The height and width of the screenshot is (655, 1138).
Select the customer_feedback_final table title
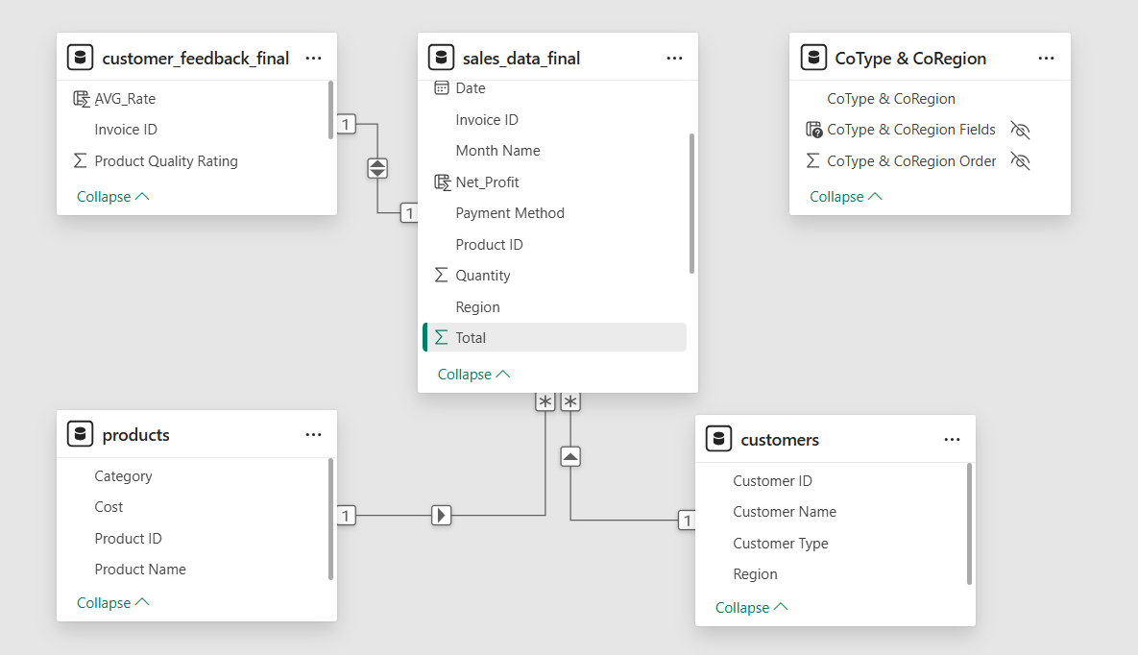point(195,58)
